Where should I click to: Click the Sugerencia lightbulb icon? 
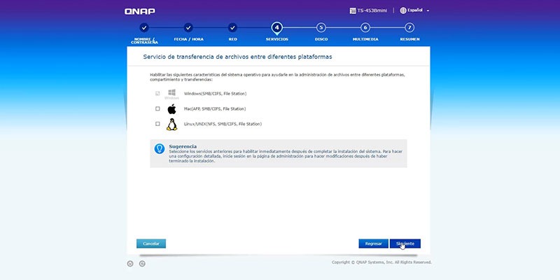[160, 148]
